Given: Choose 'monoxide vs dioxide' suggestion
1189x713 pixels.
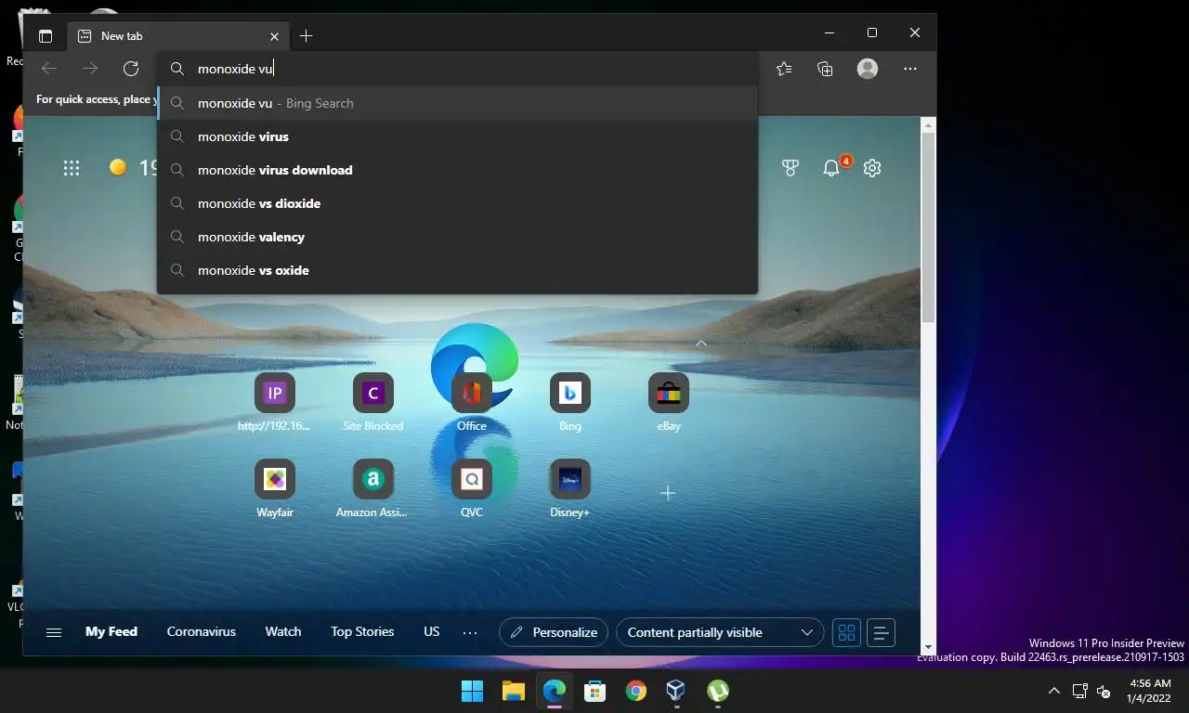Looking at the screenshot, I should (458, 203).
